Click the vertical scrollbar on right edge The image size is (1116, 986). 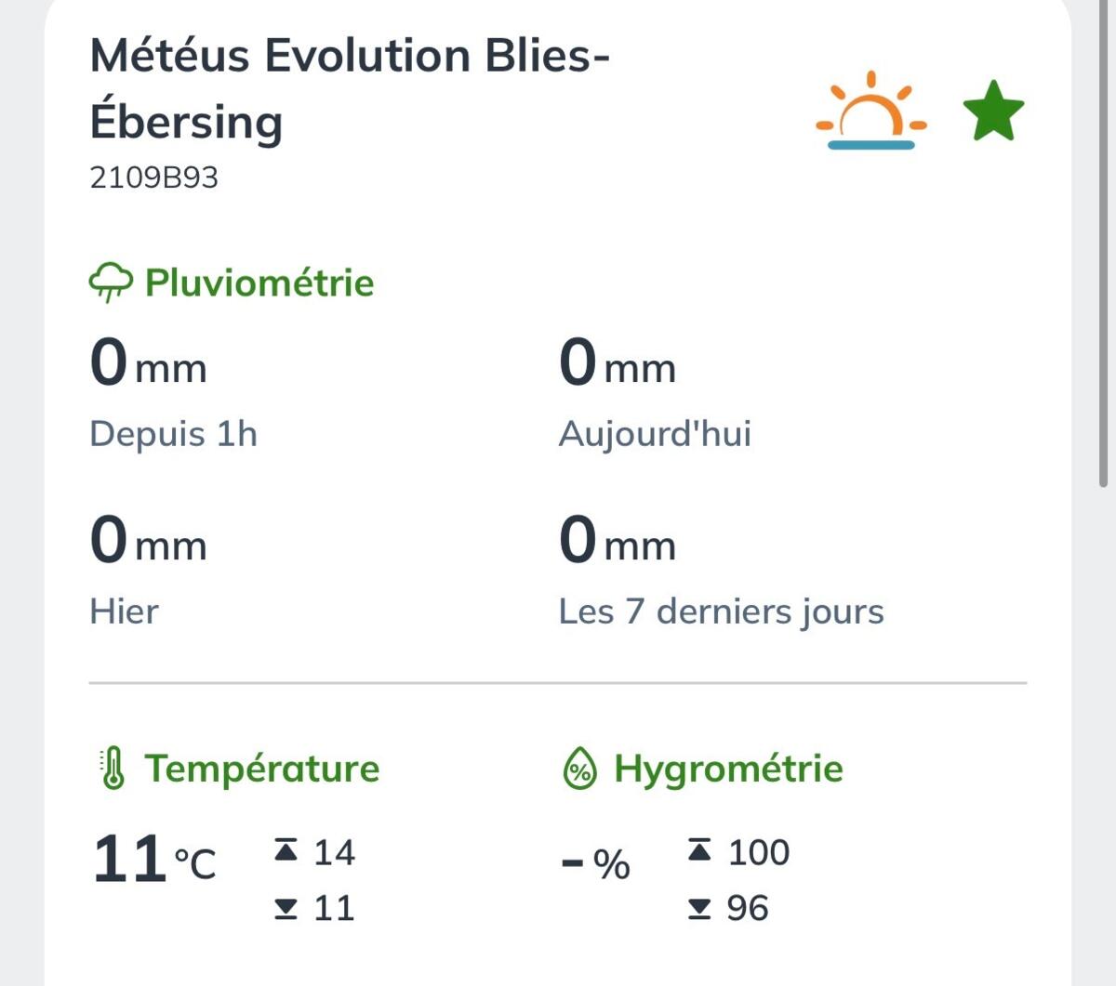pyautogui.click(x=1103, y=243)
